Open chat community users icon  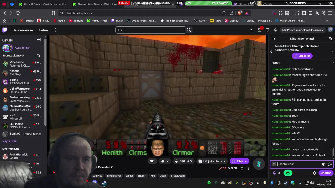(330, 39)
